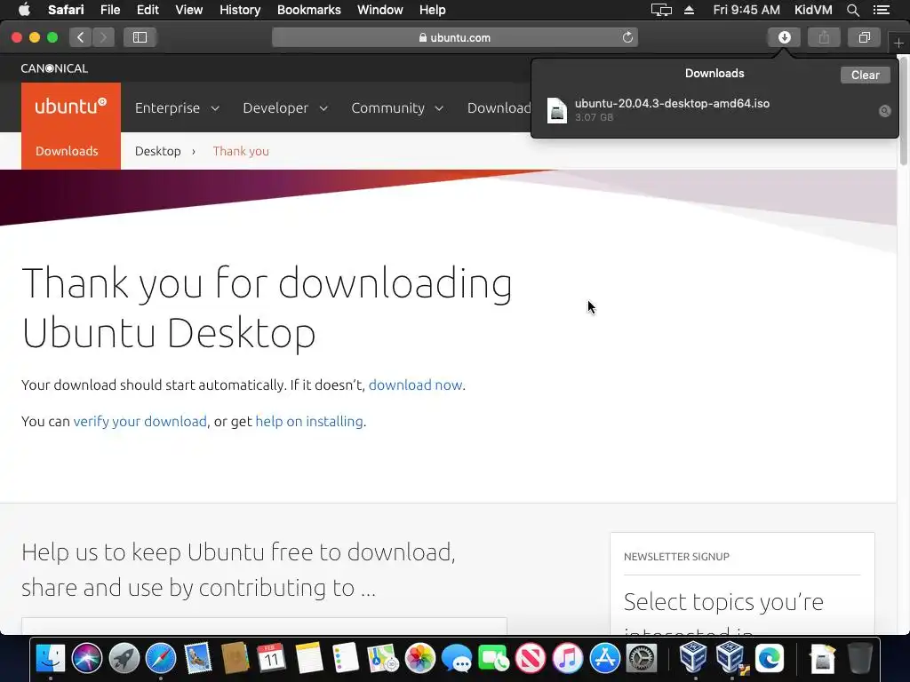Open the History menu
The width and height of the screenshot is (910, 682).
click(x=240, y=10)
